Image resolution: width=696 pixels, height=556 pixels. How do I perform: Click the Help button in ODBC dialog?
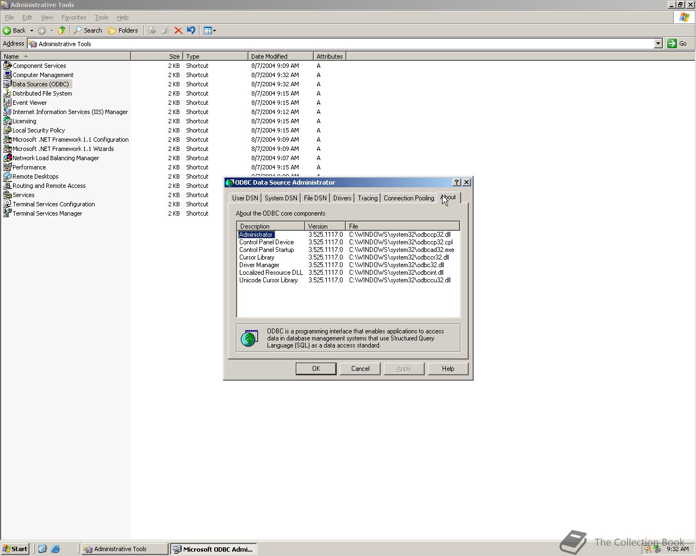[448, 369]
